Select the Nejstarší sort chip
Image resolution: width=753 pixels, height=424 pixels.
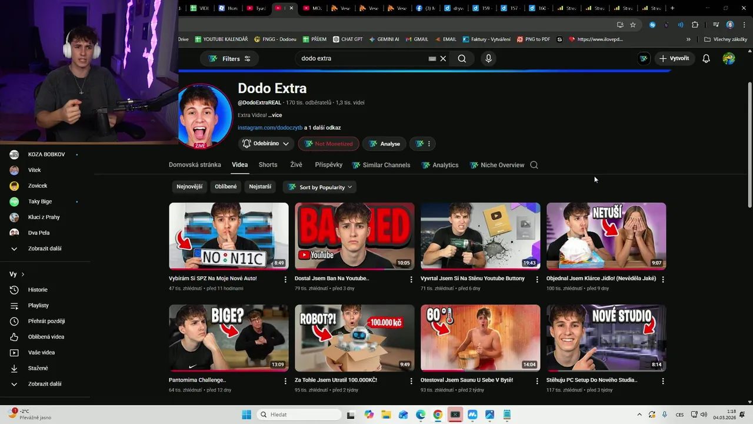[260, 187]
